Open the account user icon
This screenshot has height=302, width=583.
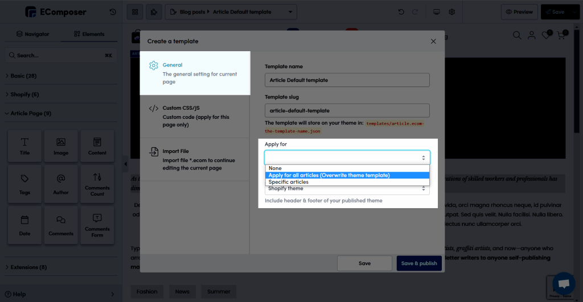click(532, 35)
